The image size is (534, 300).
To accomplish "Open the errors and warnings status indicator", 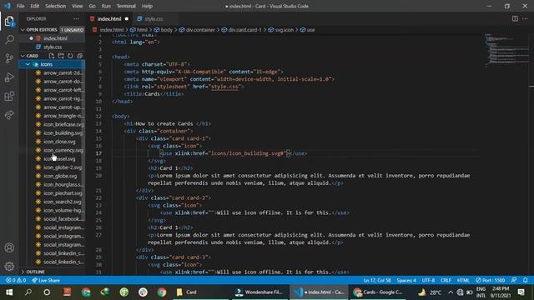I will click(16, 280).
